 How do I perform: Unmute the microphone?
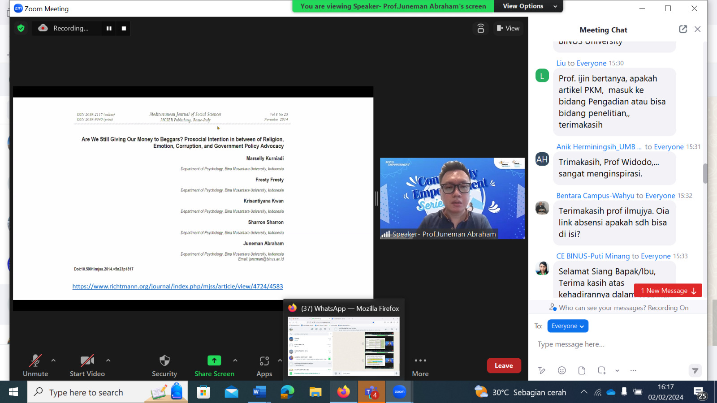click(x=35, y=366)
